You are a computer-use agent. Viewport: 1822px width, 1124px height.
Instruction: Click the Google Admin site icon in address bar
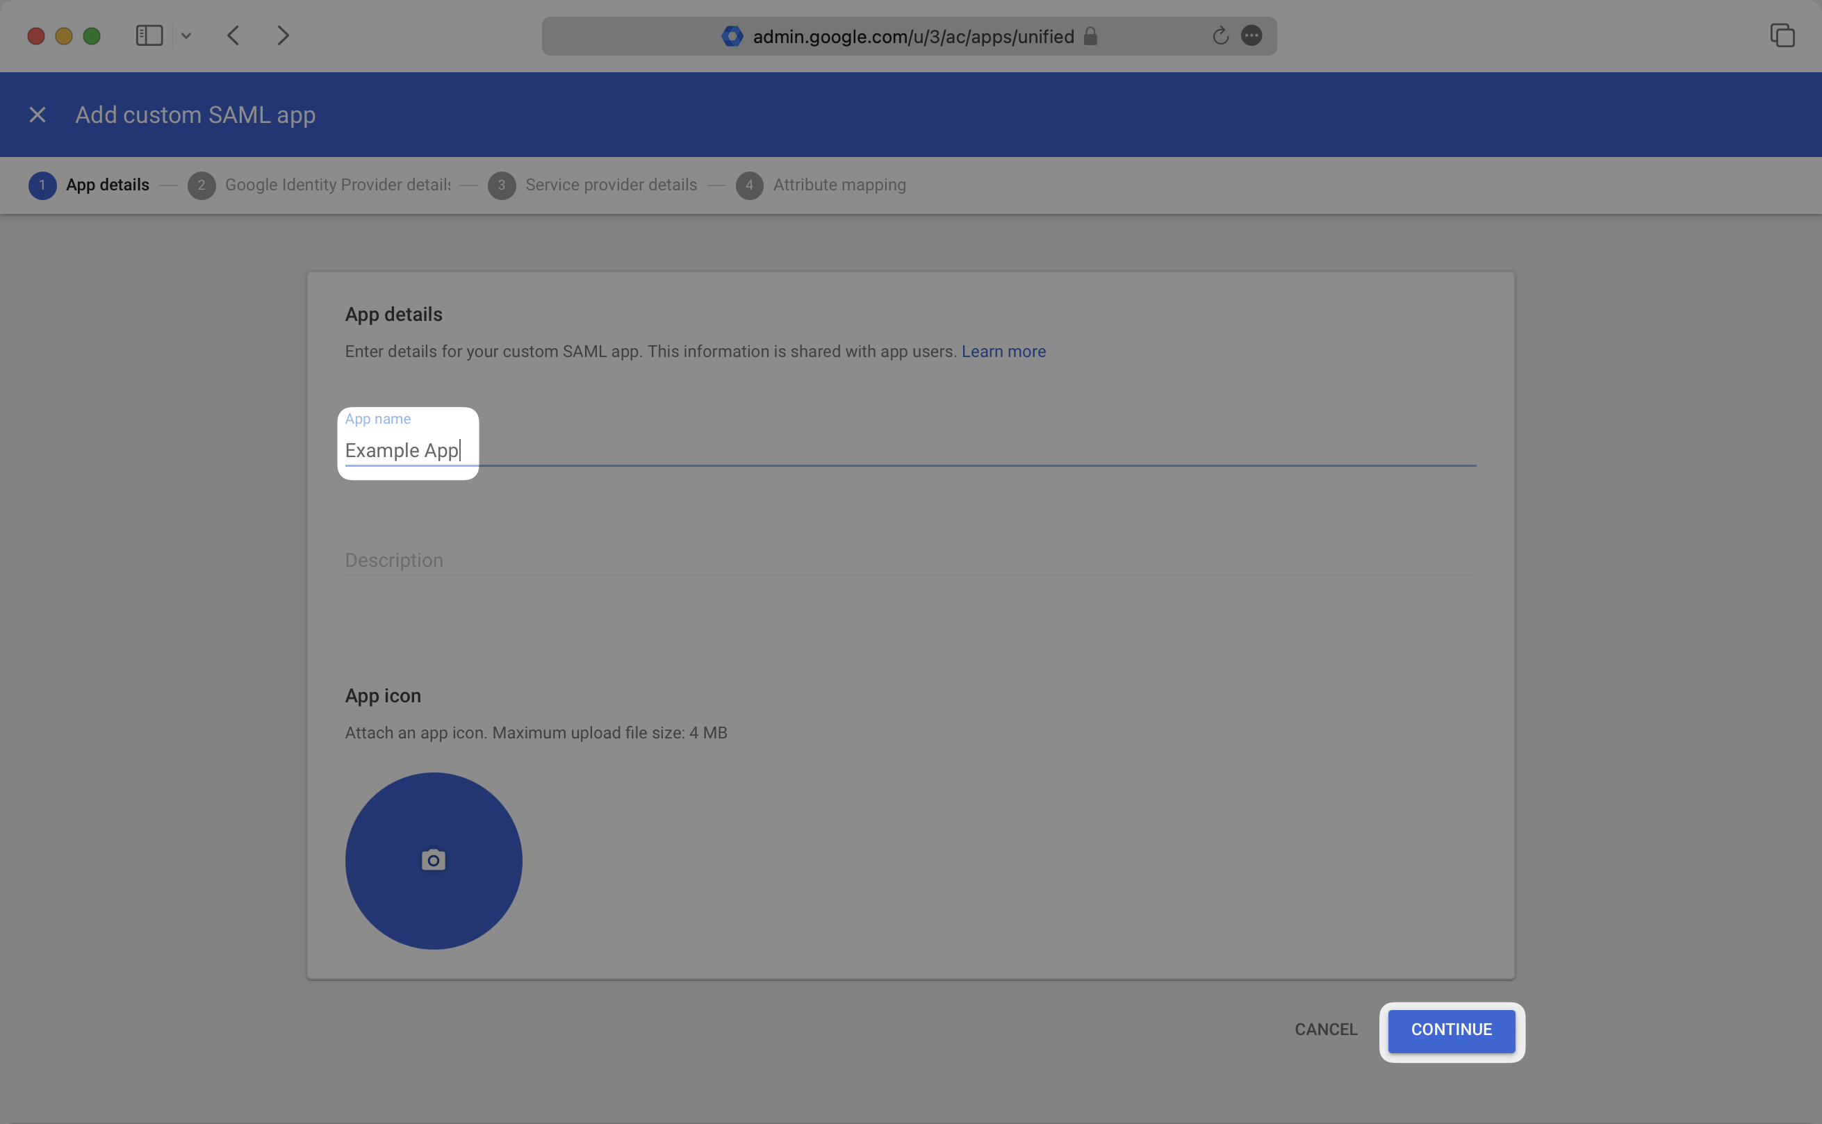[x=732, y=35]
